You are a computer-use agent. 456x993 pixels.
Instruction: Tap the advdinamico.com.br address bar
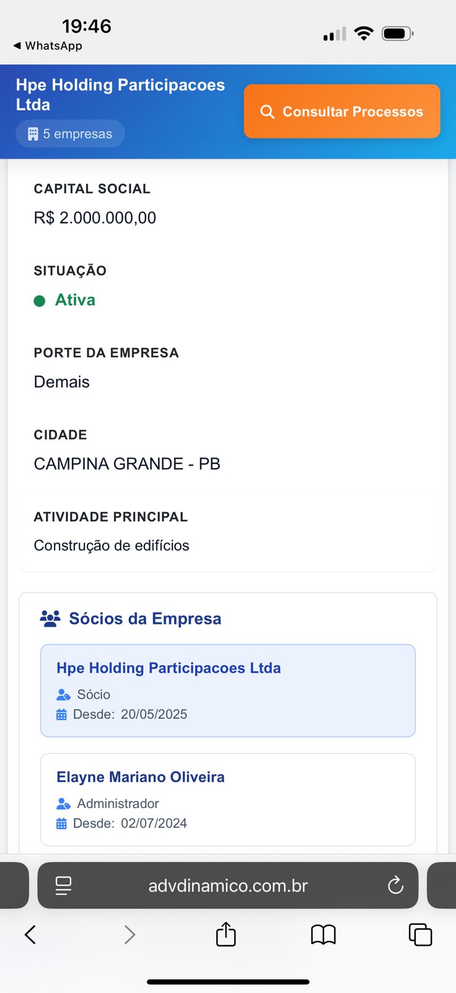228,886
